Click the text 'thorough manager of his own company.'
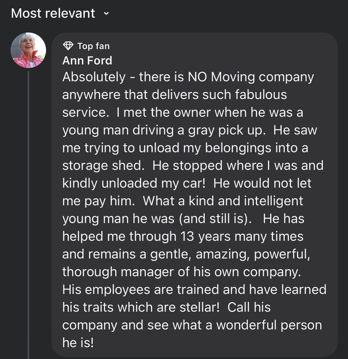This screenshot has height=359, width=348. [181, 272]
